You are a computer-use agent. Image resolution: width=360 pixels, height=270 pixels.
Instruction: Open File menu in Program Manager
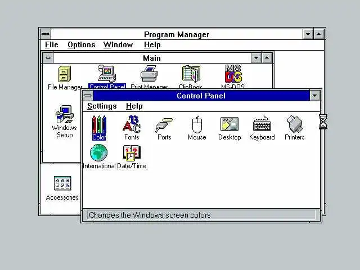tap(51, 45)
